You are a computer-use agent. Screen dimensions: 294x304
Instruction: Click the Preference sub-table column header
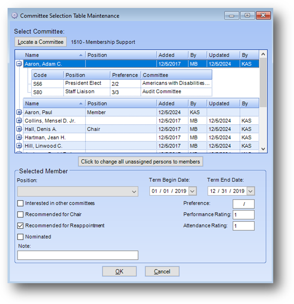click(125, 75)
